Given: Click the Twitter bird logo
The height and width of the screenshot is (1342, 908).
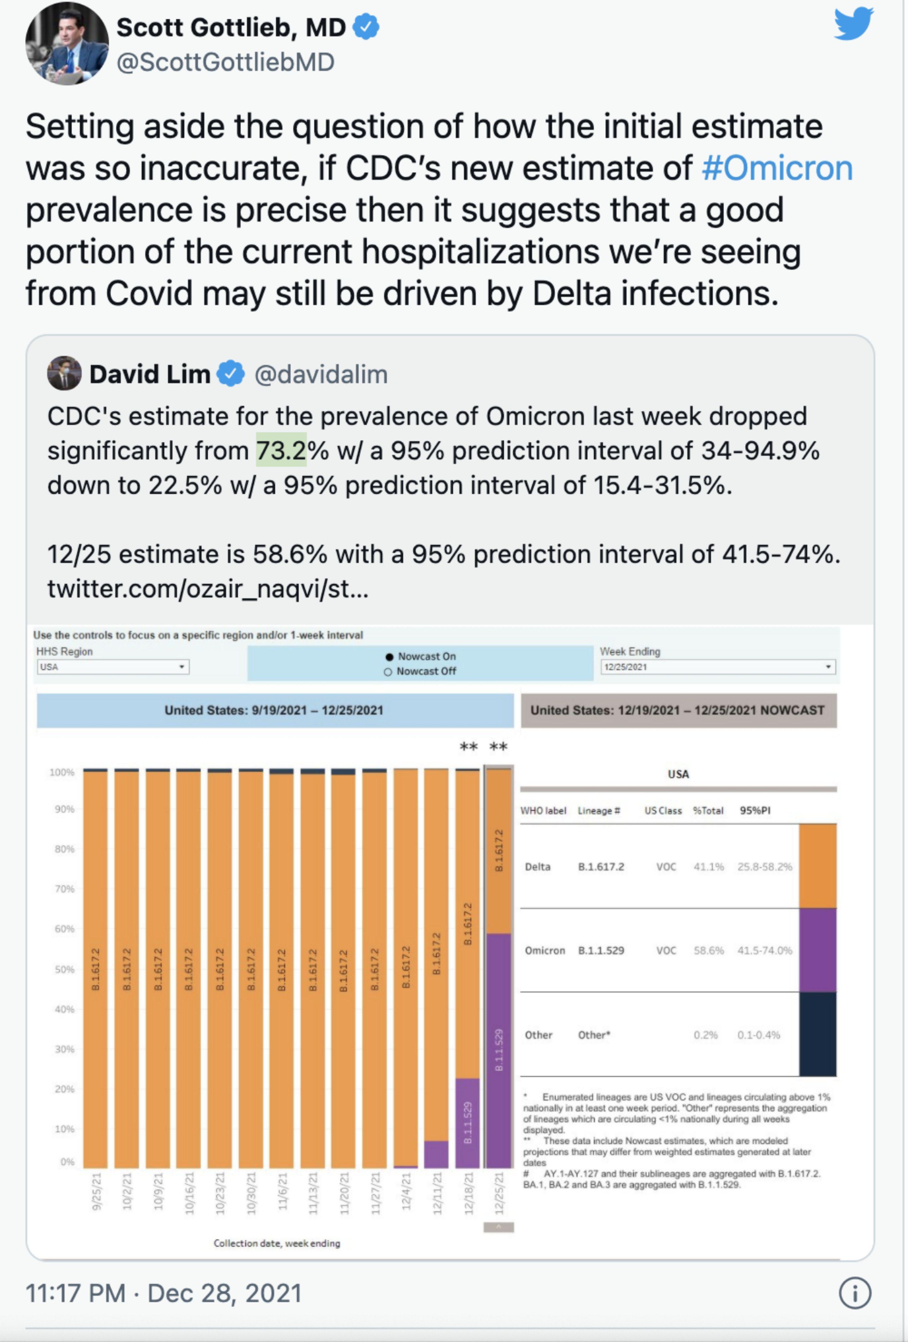Looking at the screenshot, I should click(853, 24).
